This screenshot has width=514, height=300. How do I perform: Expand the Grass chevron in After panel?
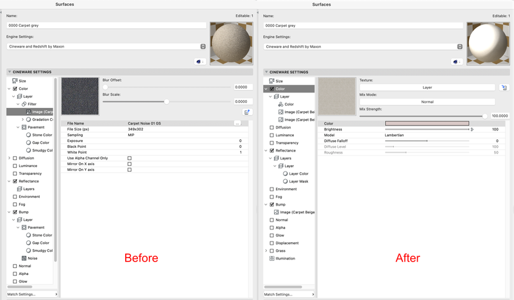click(x=266, y=251)
